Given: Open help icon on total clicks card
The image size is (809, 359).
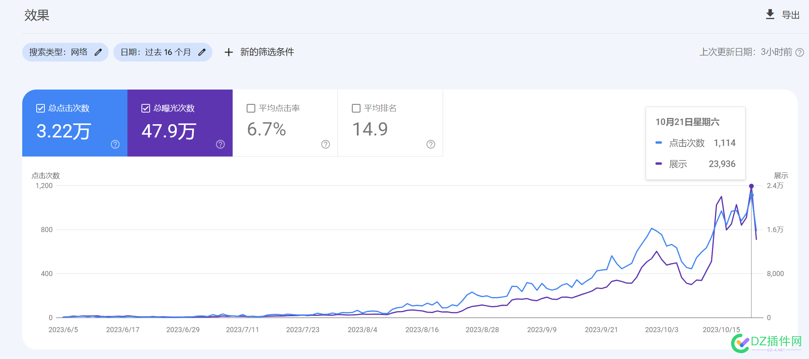Looking at the screenshot, I should 115,144.
